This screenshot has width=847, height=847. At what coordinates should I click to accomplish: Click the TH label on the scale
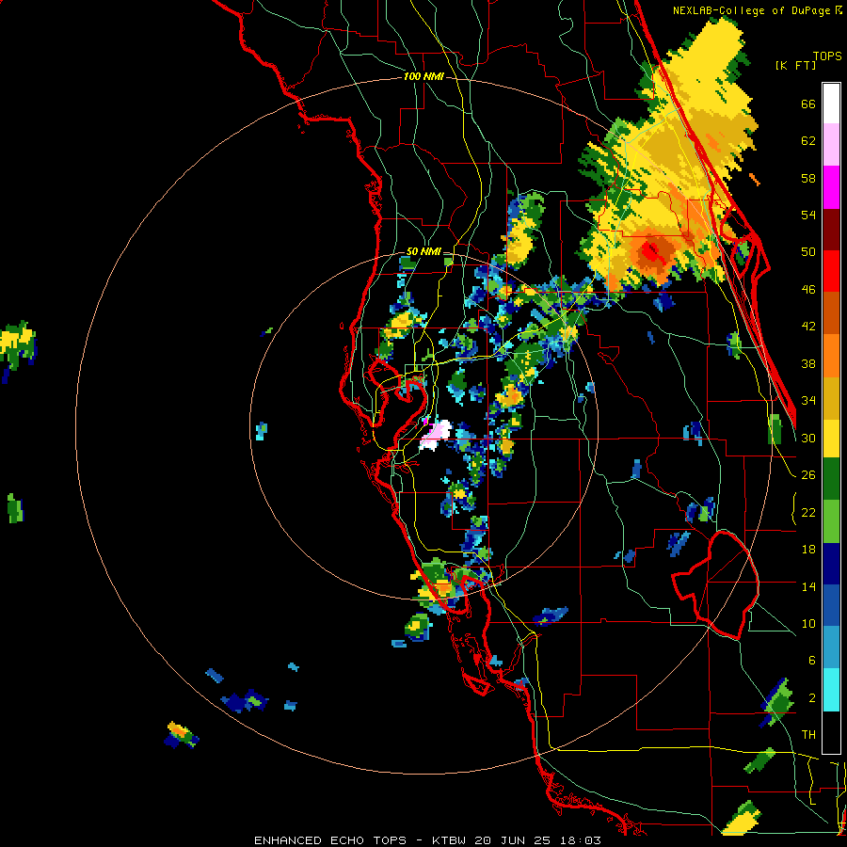(x=808, y=735)
